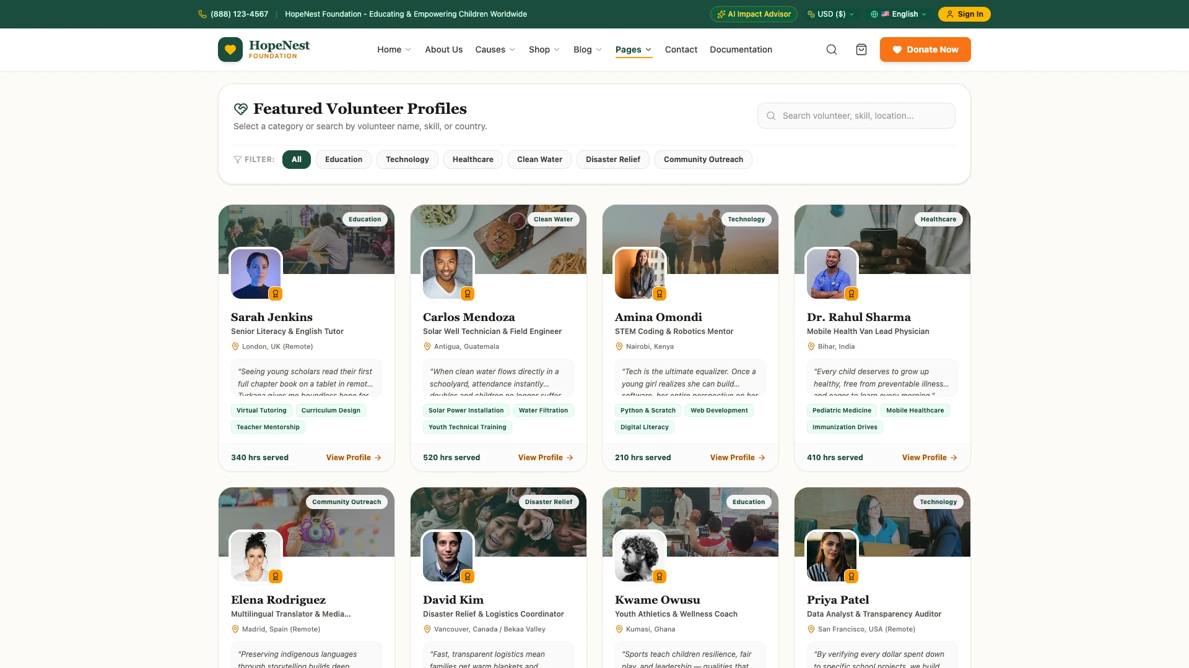Click award badge on Elena Rodriguez avatar
The width and height of the screenshot is (1189, 668).
click(276, 576)
